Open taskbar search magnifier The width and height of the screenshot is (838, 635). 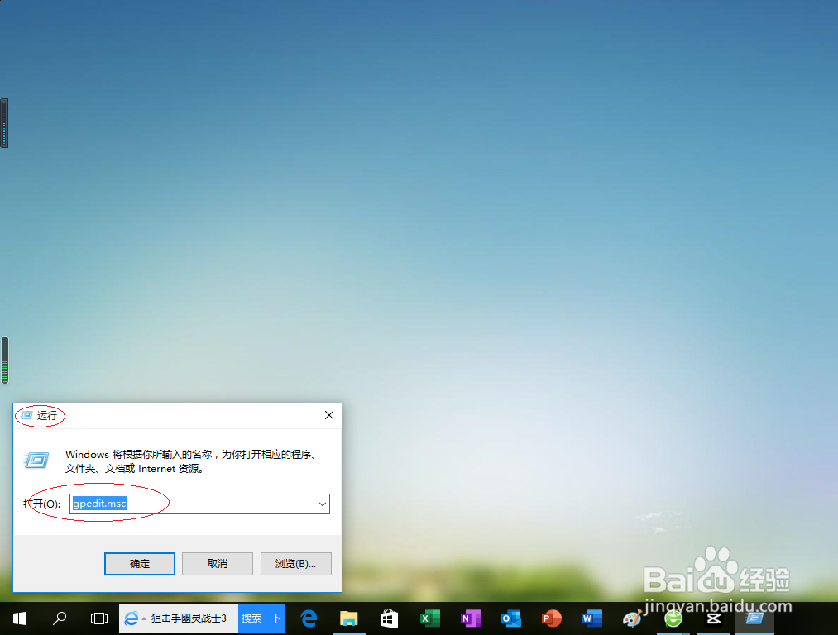[x=60, y=618]
